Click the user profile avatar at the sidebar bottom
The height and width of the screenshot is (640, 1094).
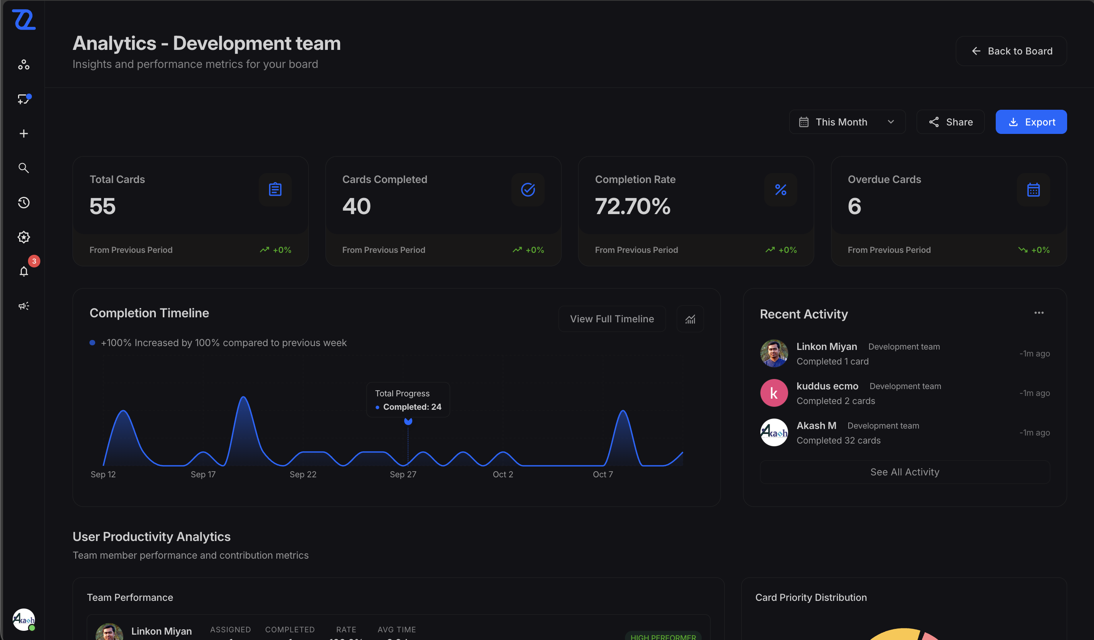pyautogui.click(x=24, y=620)
